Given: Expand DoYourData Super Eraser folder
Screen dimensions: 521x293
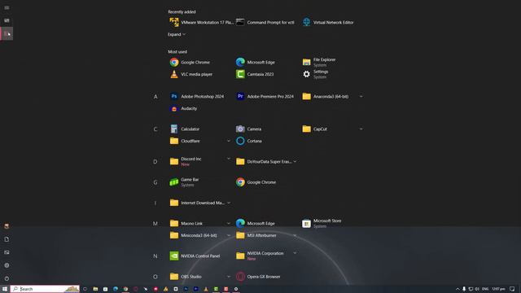Looking at the screenshot, I should pyautogui.click(x=295, y=161).
